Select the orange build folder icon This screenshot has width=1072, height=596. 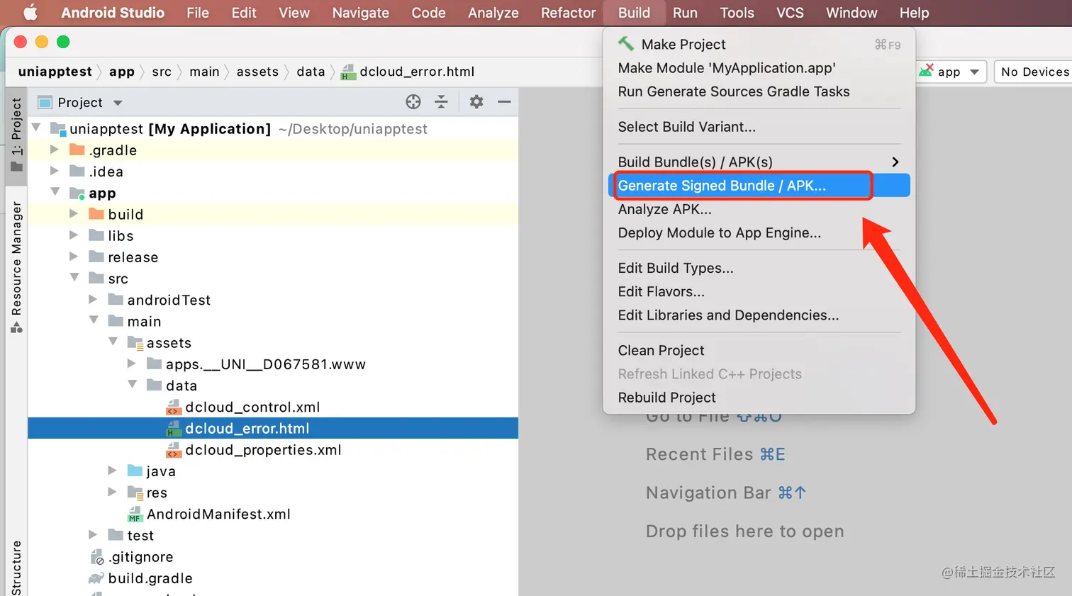point(96,213)
